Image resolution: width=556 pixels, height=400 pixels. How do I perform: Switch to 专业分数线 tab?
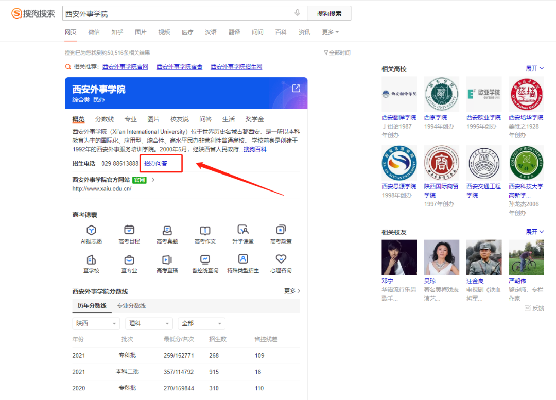[x=131, y=306]
